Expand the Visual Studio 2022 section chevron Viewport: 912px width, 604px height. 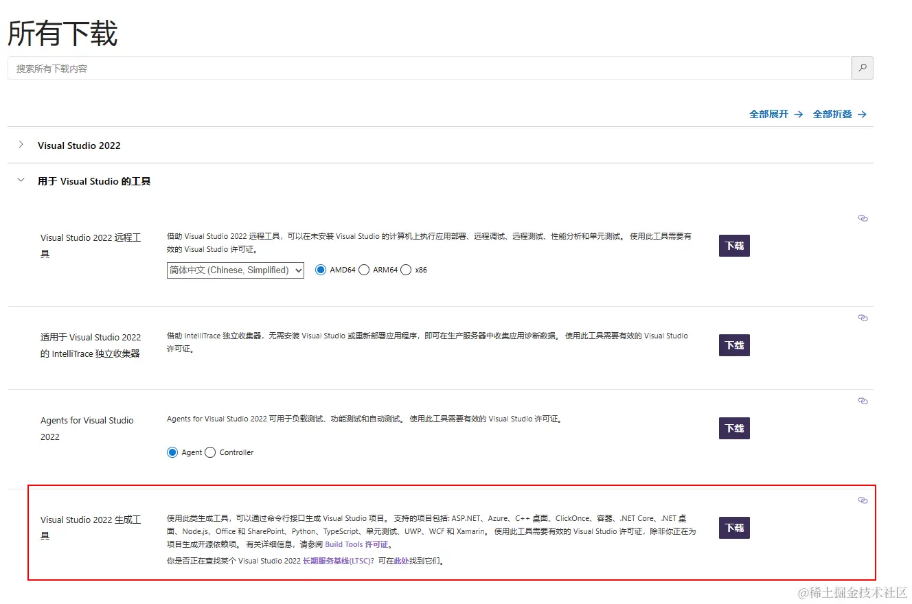click(x=21, y=145)
